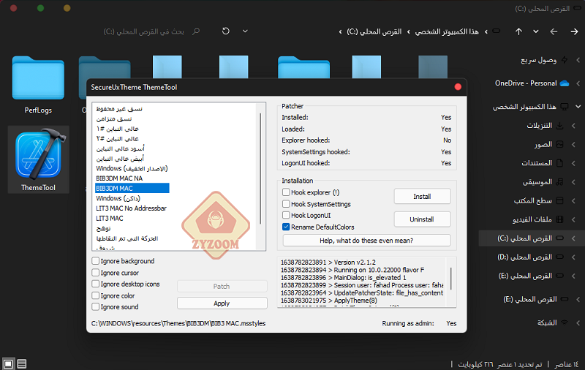This screenshot has width=585, height=370.
Task: Click Uninstall button
Action: click(422, 219)
